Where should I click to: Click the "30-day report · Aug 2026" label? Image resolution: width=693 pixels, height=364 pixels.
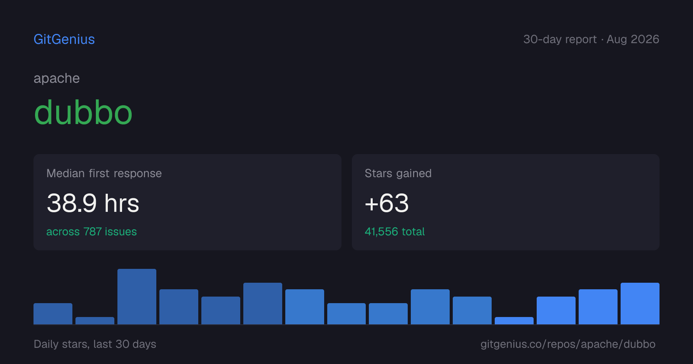tap(591, 39)
